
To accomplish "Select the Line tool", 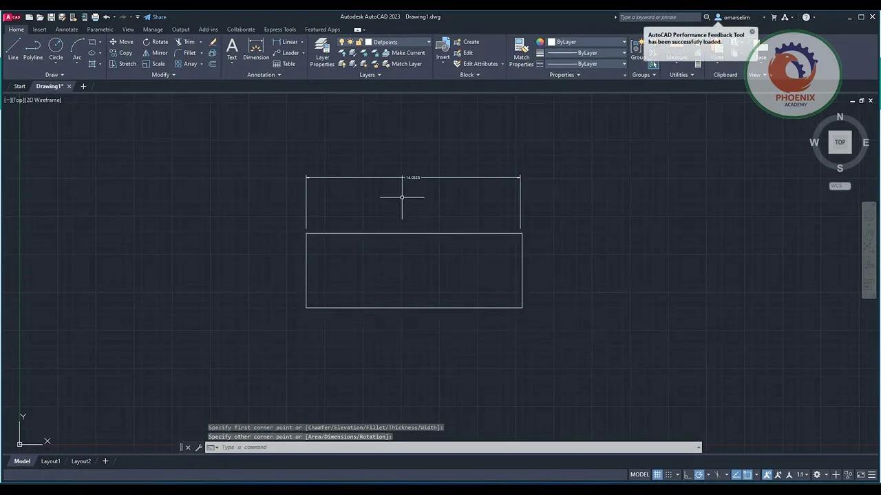I will pos(13,49).
